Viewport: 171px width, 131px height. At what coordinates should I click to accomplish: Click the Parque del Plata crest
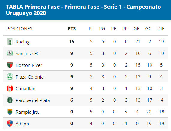coord(10,100)
